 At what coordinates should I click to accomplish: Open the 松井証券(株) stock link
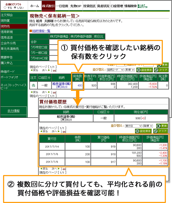[x=62, y=84]
